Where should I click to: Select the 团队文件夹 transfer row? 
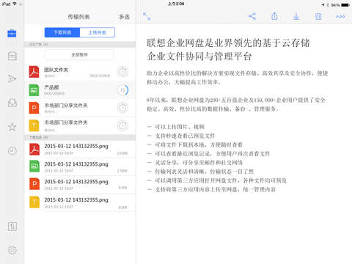(80, 72)
